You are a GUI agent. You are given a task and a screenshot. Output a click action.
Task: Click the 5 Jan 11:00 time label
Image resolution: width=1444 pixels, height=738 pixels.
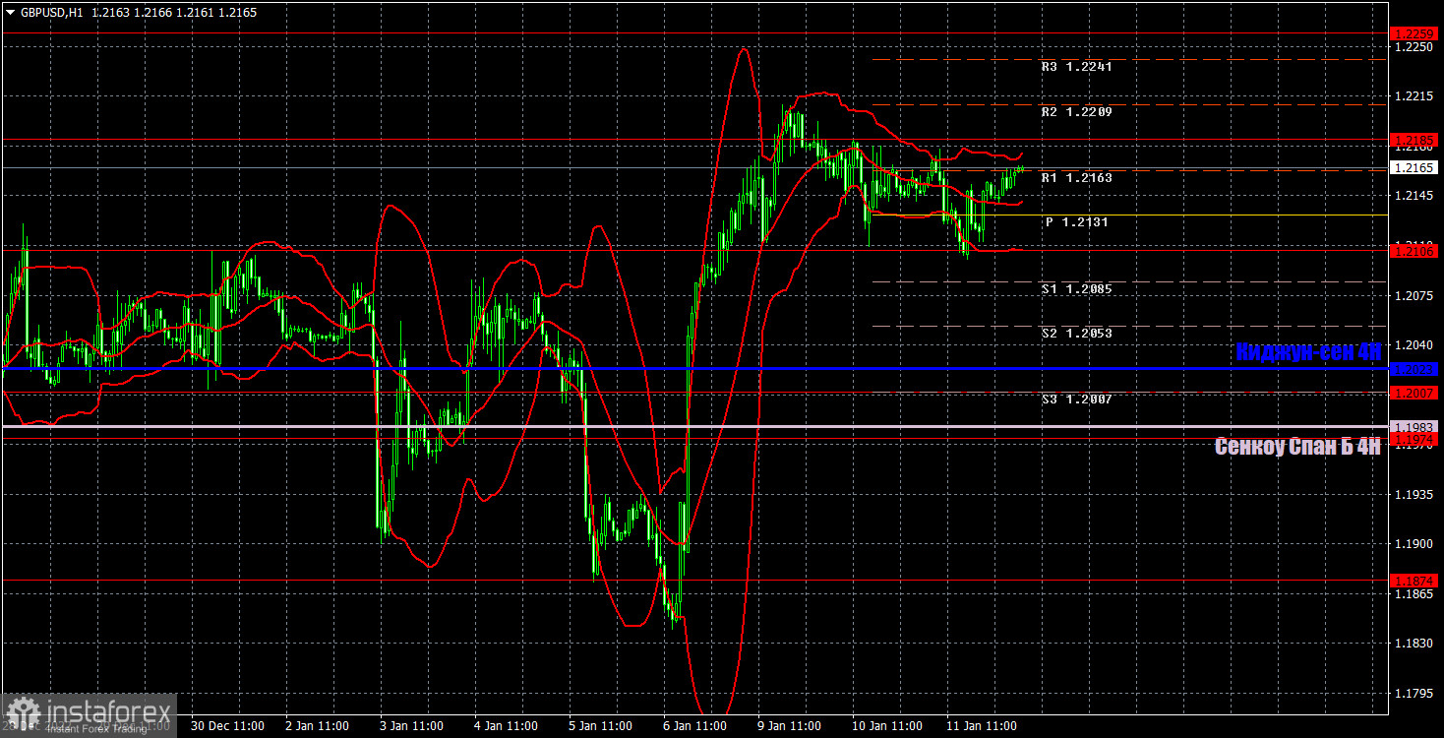point(600,726)
